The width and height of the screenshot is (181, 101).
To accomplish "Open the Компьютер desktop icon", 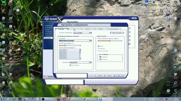I will click(3, 3).
